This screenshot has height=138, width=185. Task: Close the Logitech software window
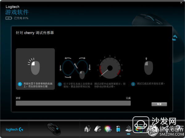(181, 2)
